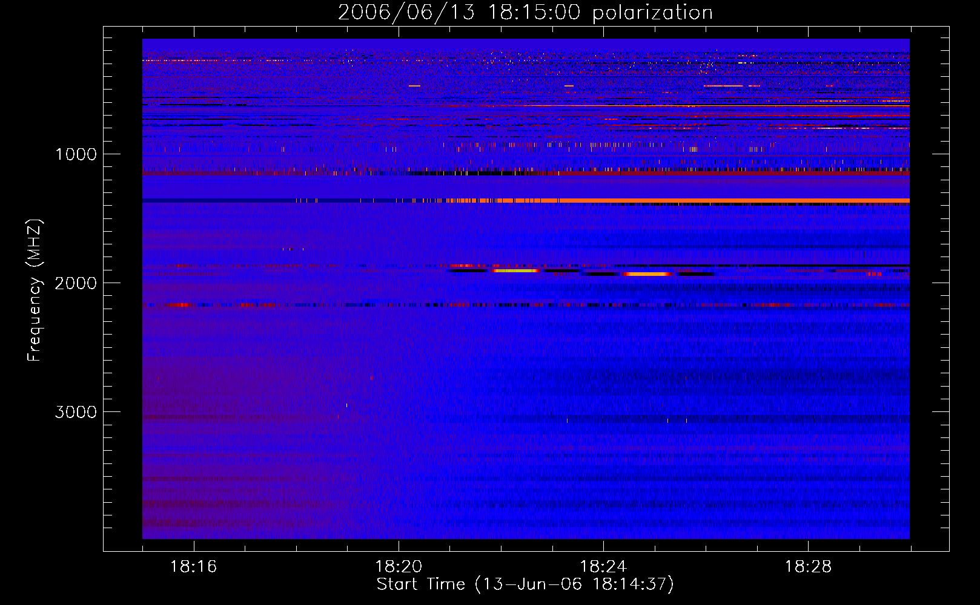The width and height of the screenshot is (980, 605).
Task: Click the 'Frequency (MHZ)' axis title
Action: coord(35,290)
